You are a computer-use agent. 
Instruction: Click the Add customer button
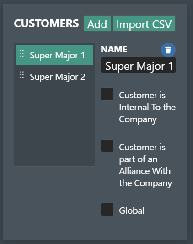[97, 23]
